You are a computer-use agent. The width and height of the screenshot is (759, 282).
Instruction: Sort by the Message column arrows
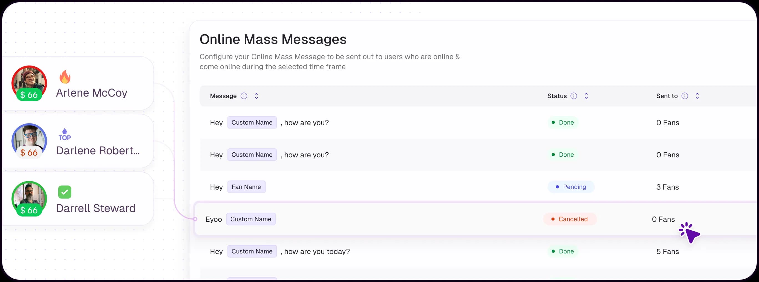256,96
